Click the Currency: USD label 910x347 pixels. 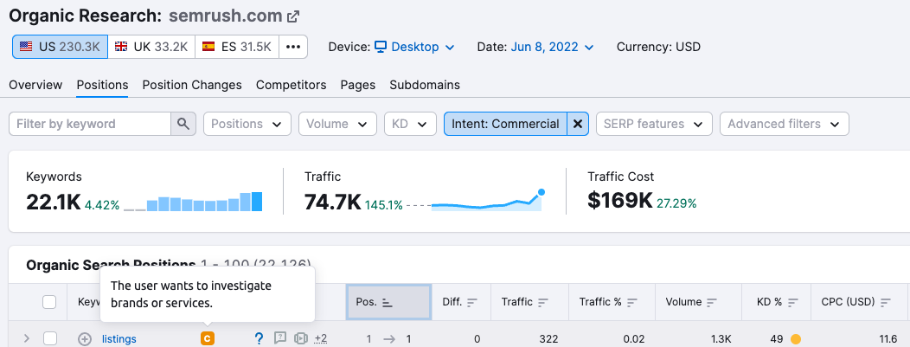tap(658, 47)
